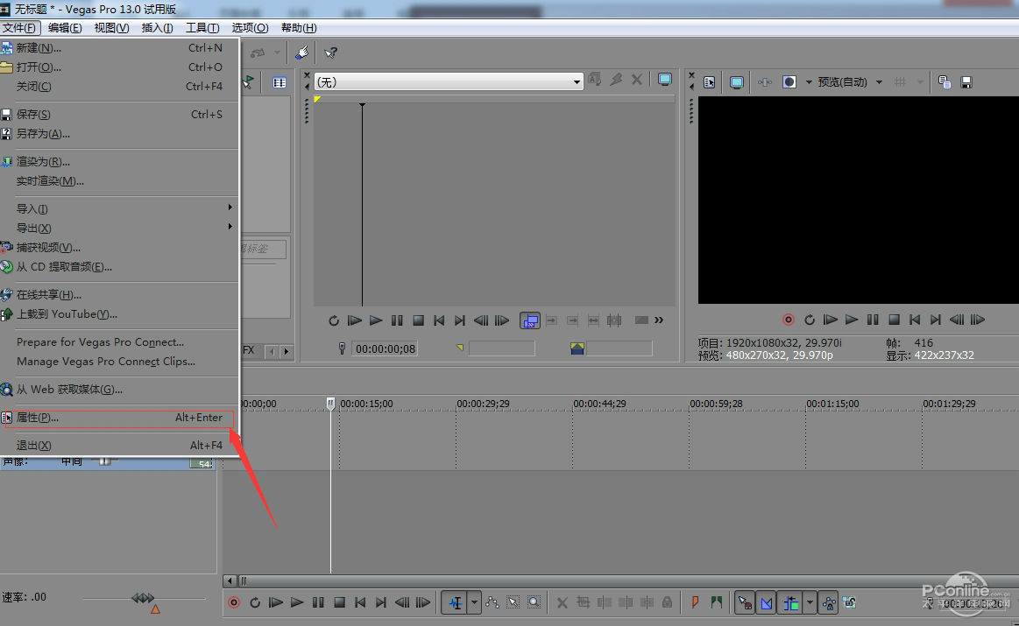The image size is (1019, 626).
Task: Toggle Normal Edit Tool button
Action: click(x=456, y=602)
